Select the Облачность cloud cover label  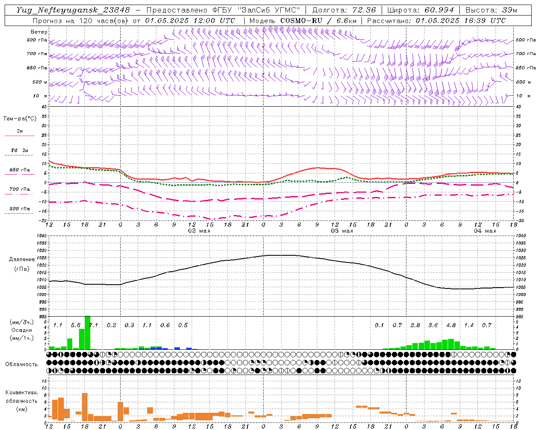coord(21,364)
